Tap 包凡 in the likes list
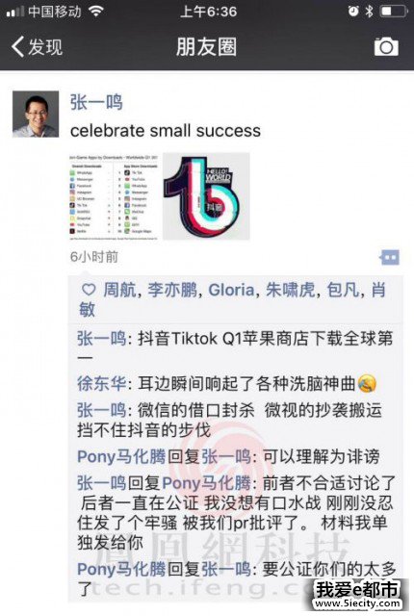 coord(343,291)
